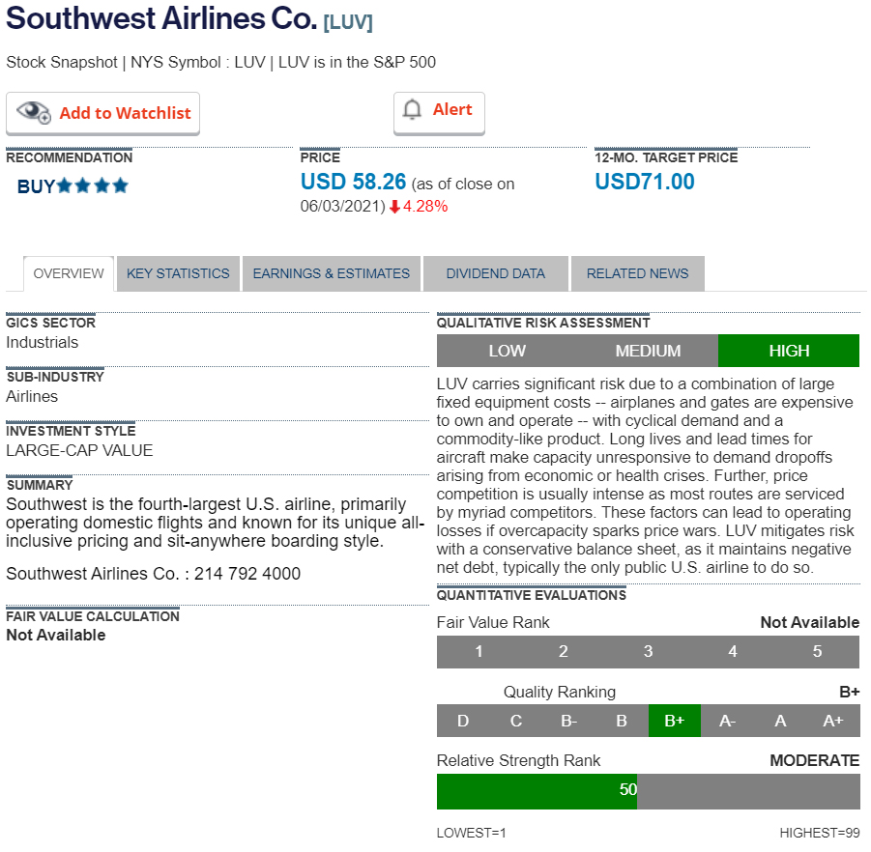871x852 pixels.
Task: Click the B+ Quality Ranking cell
Action: click(x=674, y=721)
